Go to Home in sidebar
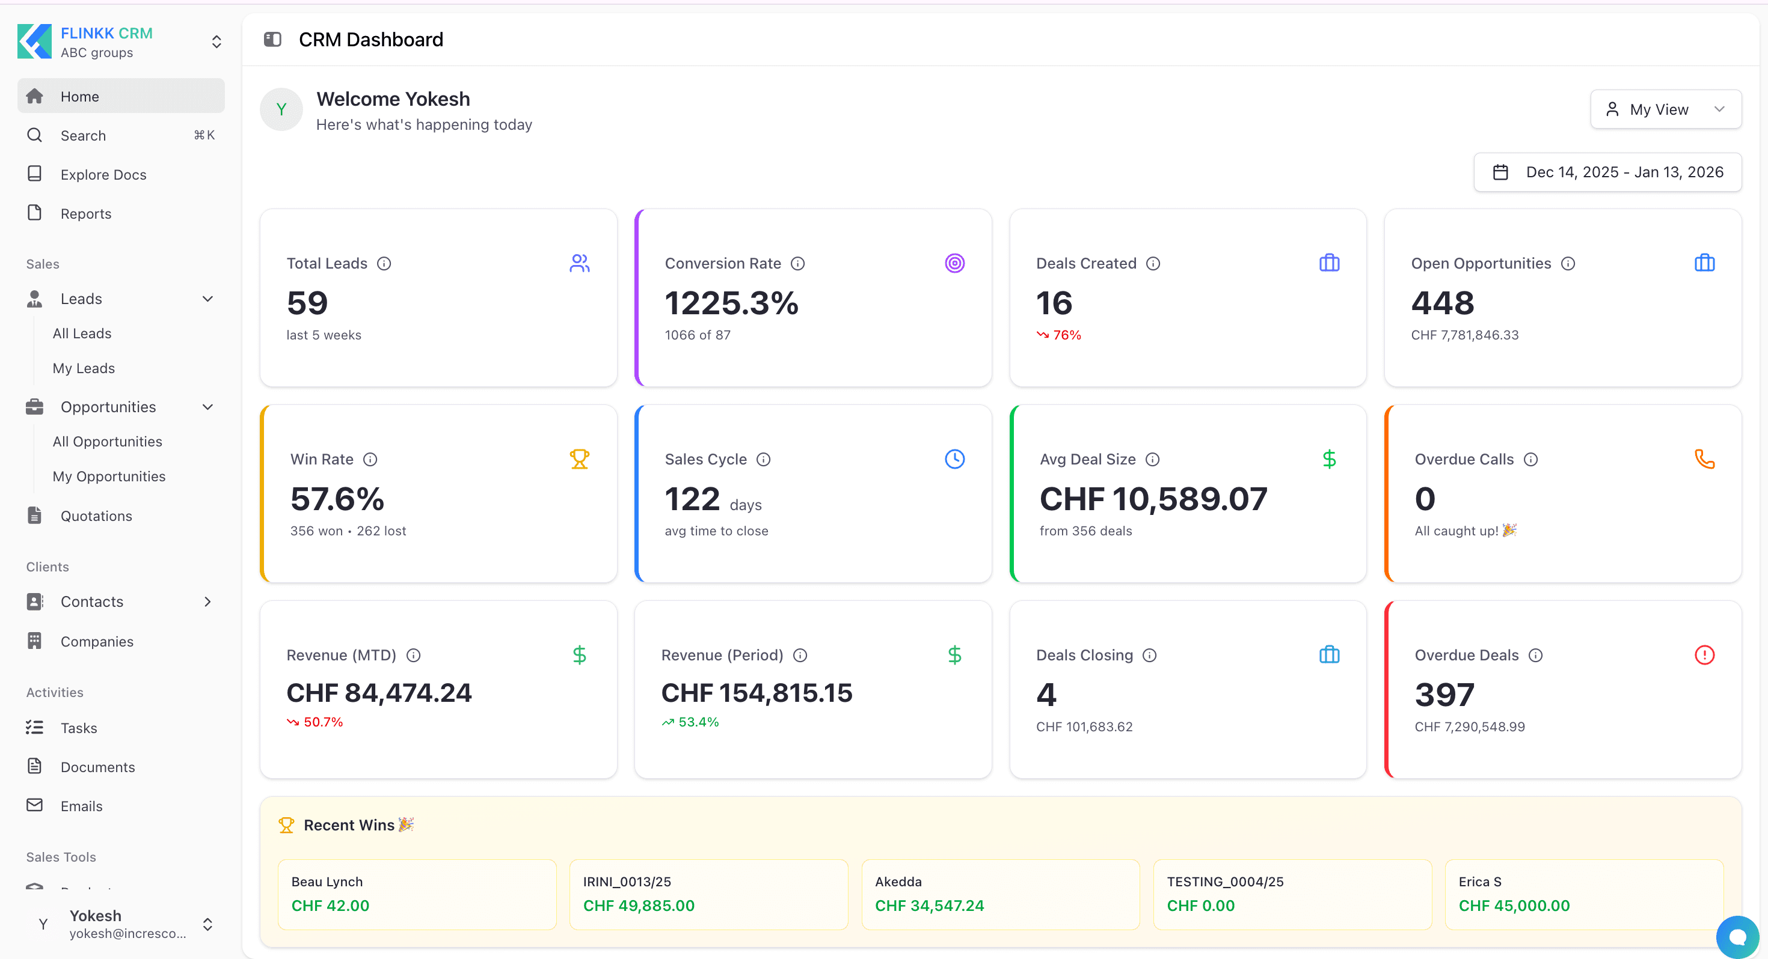 point(121,96)
